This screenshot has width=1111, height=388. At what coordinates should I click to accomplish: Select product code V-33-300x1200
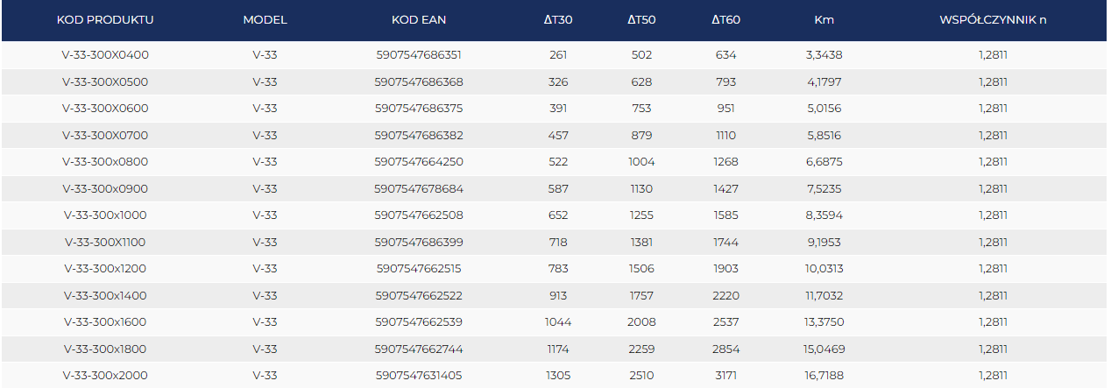tap(105, 269)
